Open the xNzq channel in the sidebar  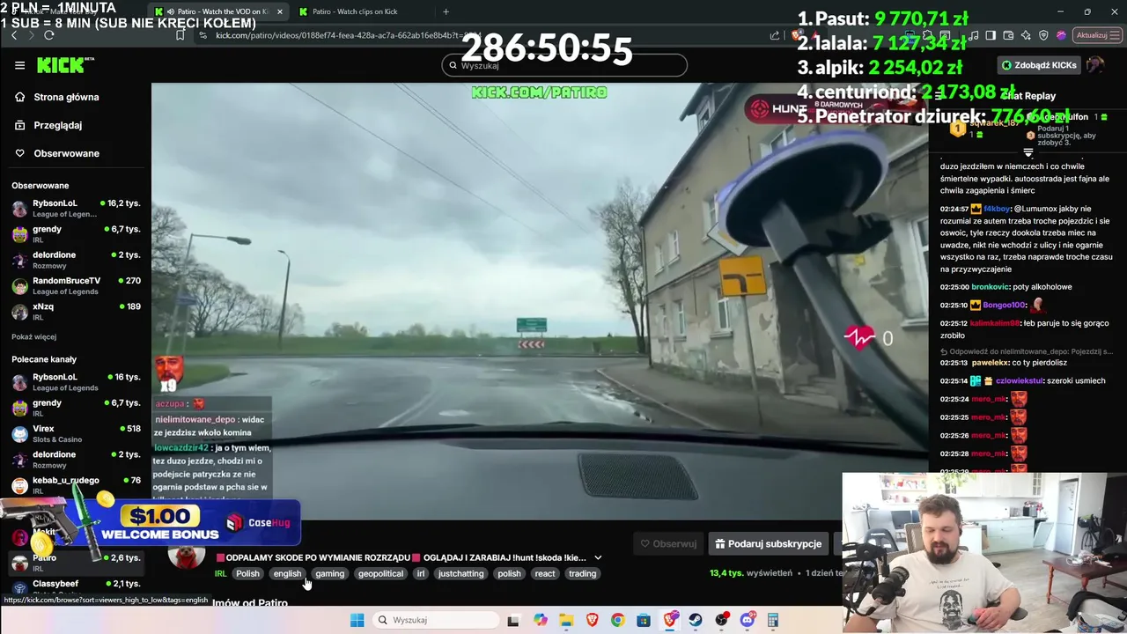coord(76,311)
